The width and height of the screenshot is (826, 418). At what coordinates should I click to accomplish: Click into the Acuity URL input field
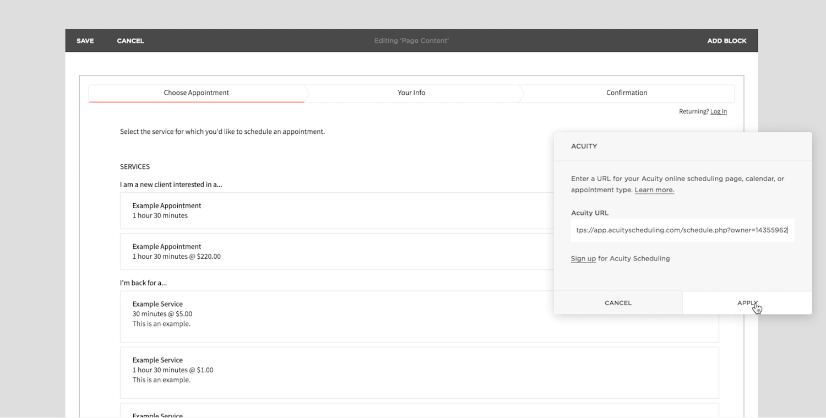[682, 230]
